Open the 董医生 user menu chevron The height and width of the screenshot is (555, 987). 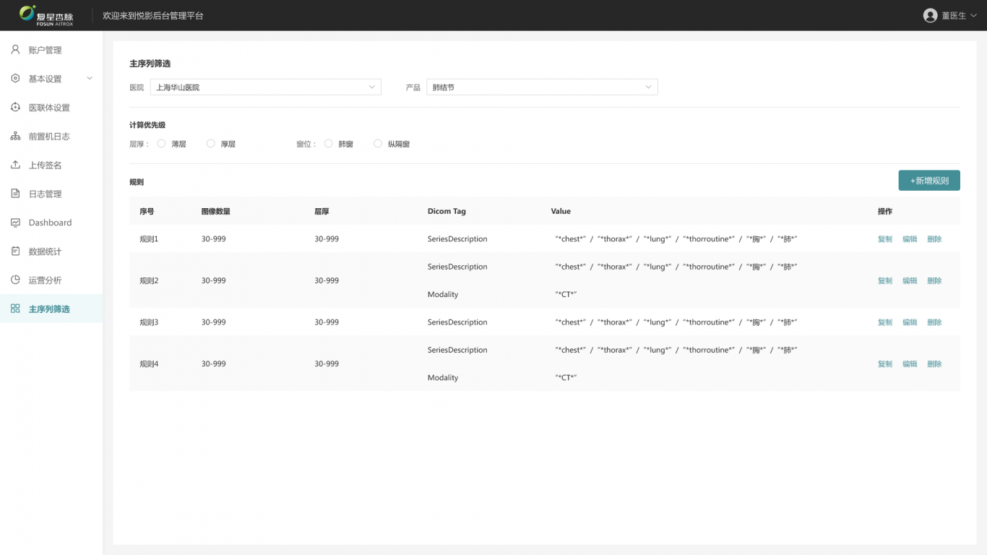[x=973, y=15]
